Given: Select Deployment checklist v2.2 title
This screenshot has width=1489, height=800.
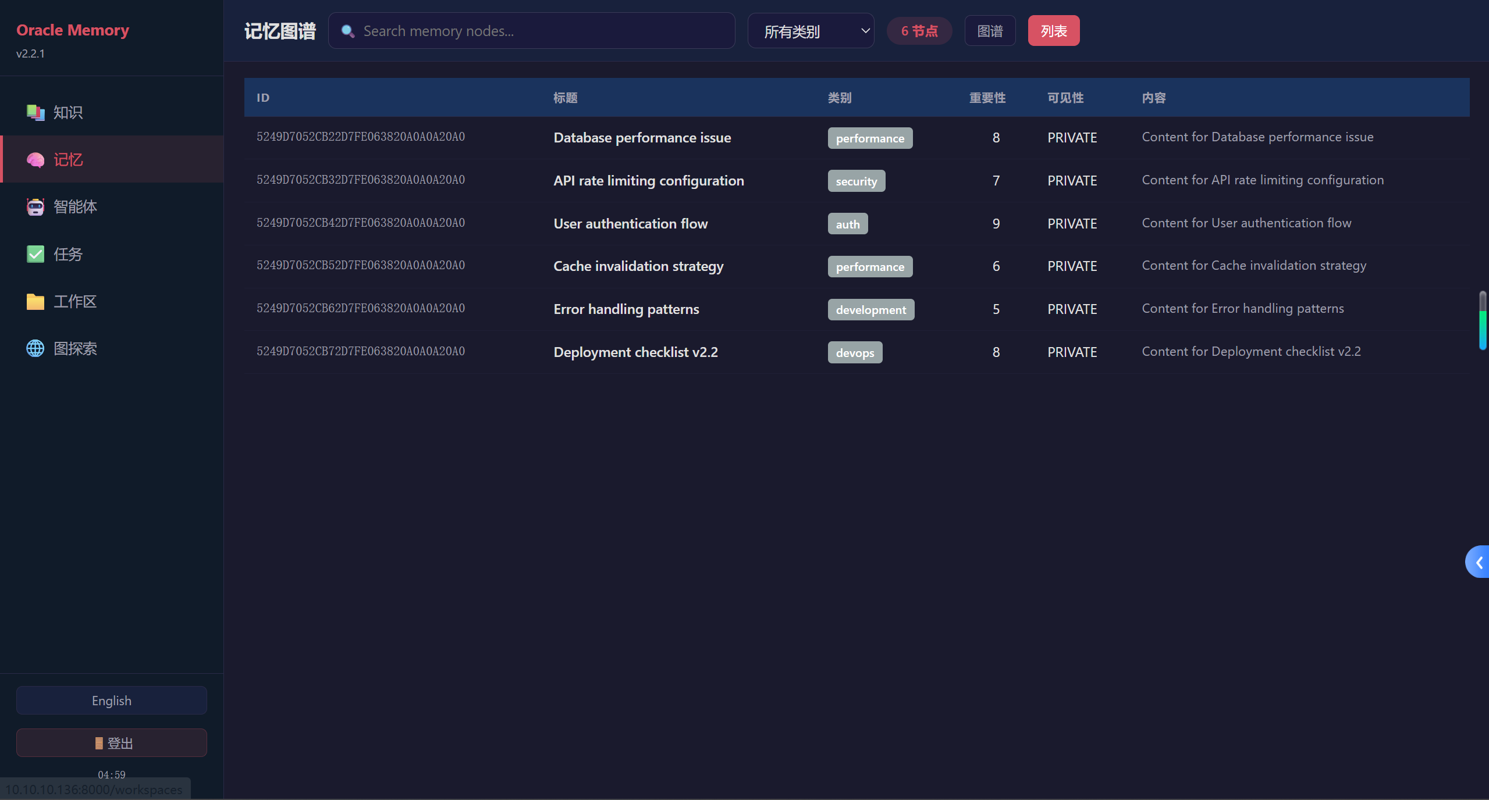Looking at the screenshot, I should 635,352.
